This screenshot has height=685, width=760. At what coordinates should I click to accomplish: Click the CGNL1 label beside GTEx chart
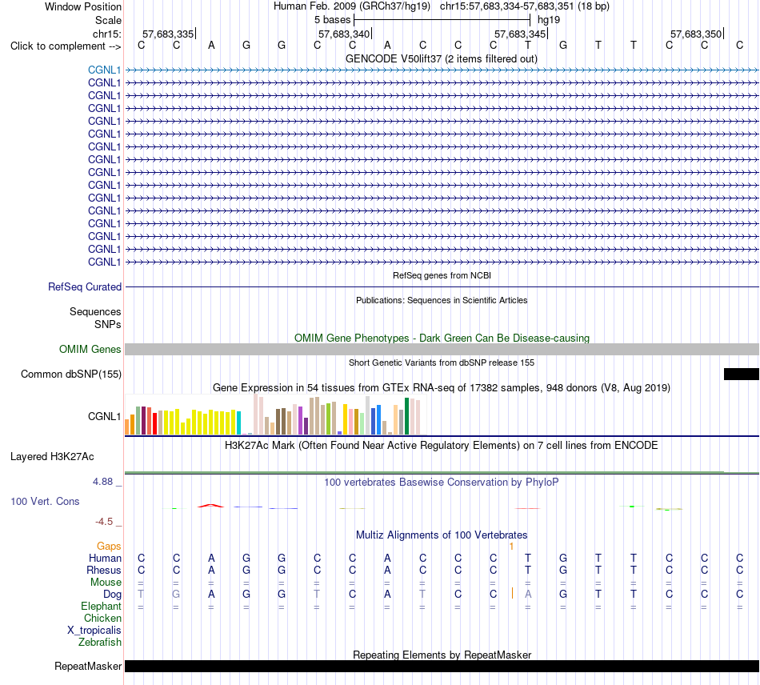104,416
